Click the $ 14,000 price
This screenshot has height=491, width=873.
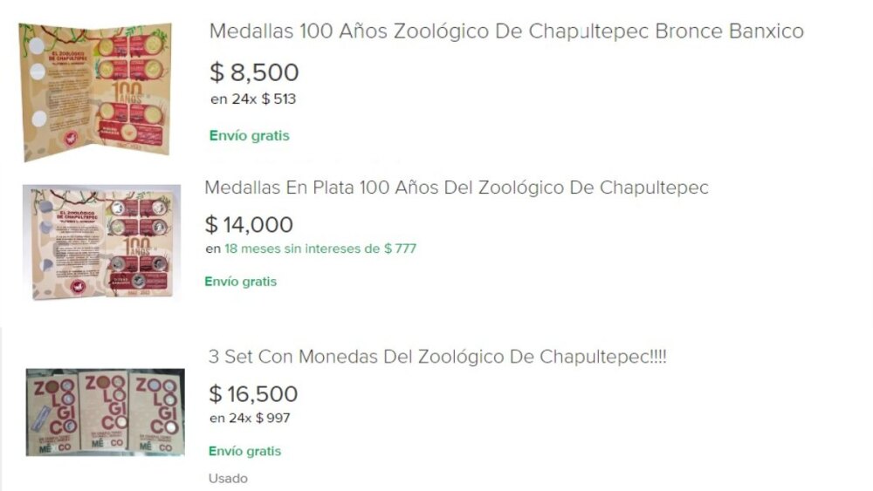tap(249, 225)
